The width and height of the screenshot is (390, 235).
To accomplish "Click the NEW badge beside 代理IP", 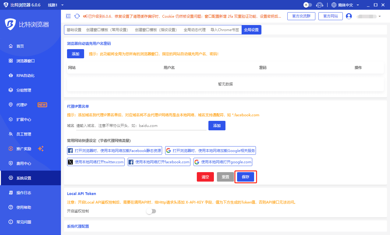I will click(x=42, y=105).
